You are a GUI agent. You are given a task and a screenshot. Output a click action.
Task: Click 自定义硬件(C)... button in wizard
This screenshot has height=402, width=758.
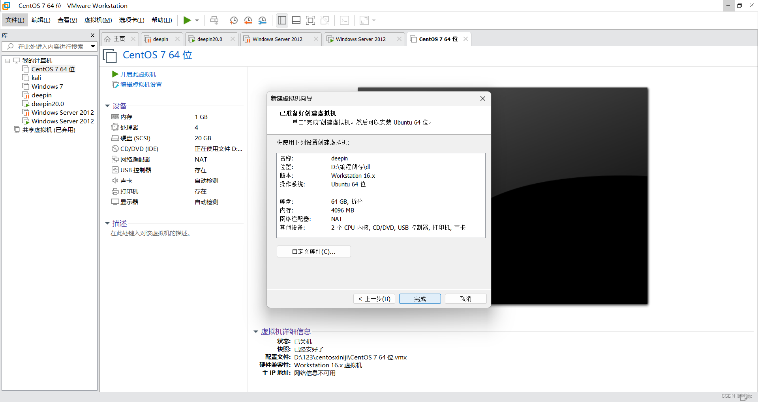[314, 251]
